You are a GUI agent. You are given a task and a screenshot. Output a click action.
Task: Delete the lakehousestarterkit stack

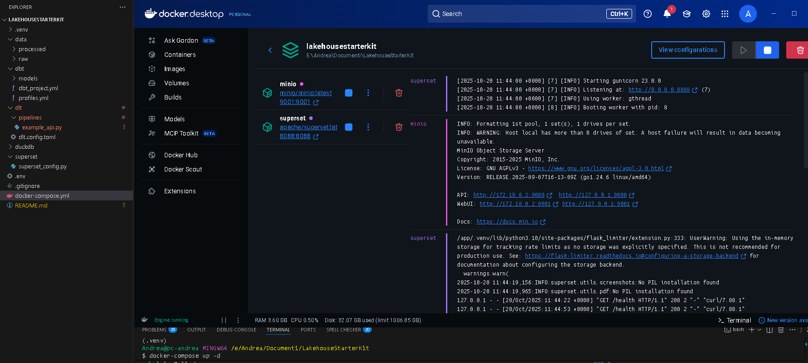(799, 50)
